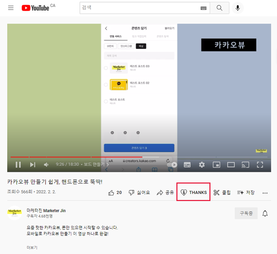This screenshot has height=254, width=277.
Task: Cast video to TV
Action: point(245,165)
